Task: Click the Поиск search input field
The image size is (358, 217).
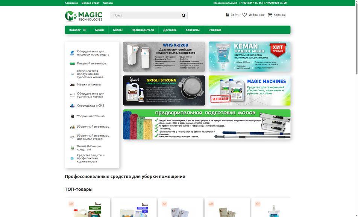Action: click(x=146, y=15)
